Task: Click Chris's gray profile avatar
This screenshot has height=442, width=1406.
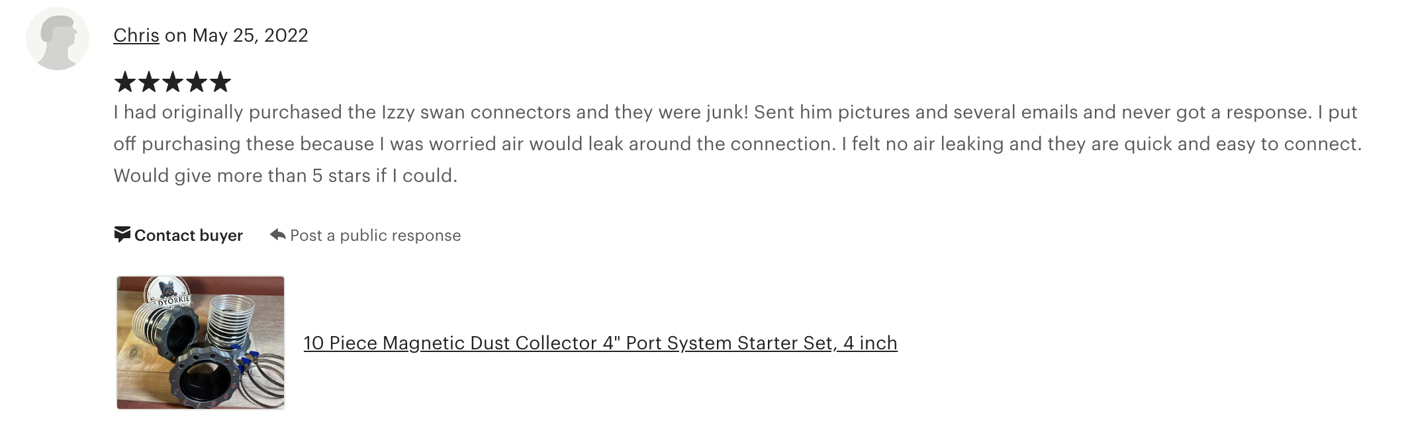Action: coord(58,38)
